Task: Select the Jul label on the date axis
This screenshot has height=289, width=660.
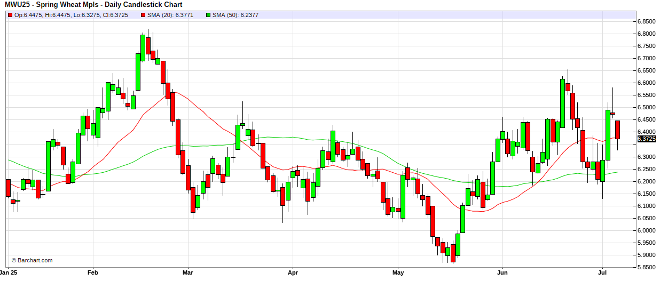Action: point(603,272)
